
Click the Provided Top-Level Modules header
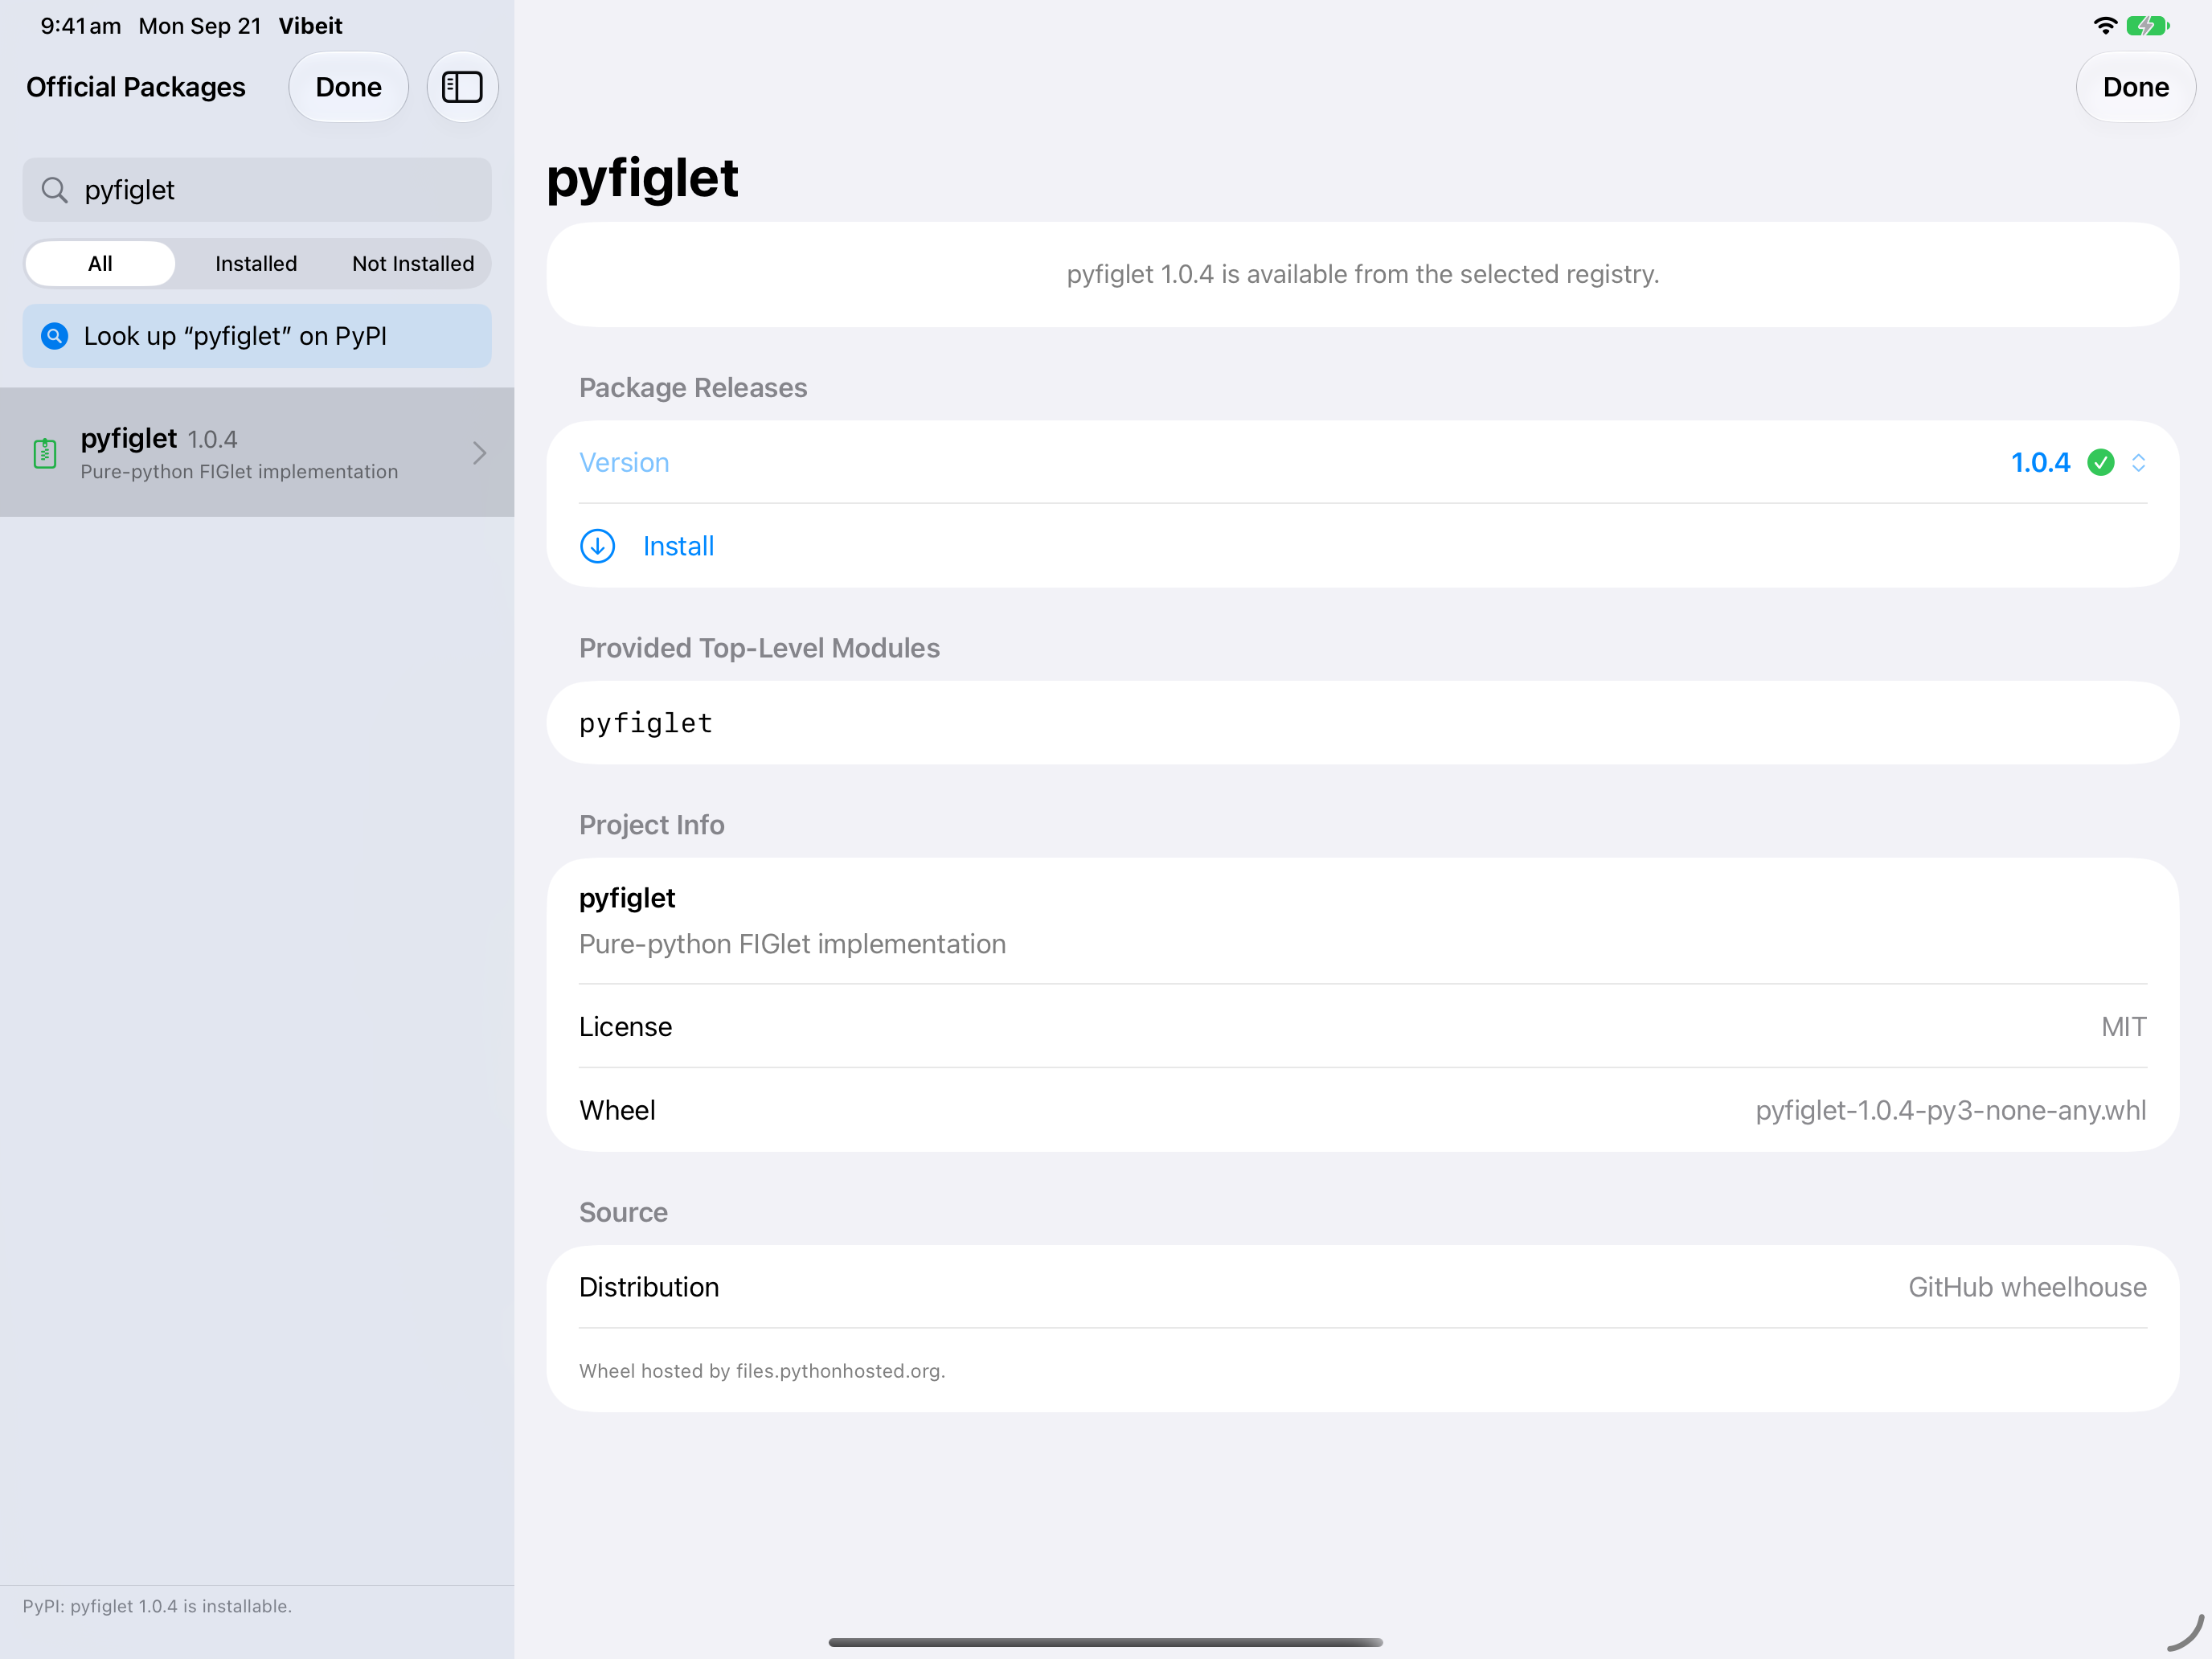point(759,648)
